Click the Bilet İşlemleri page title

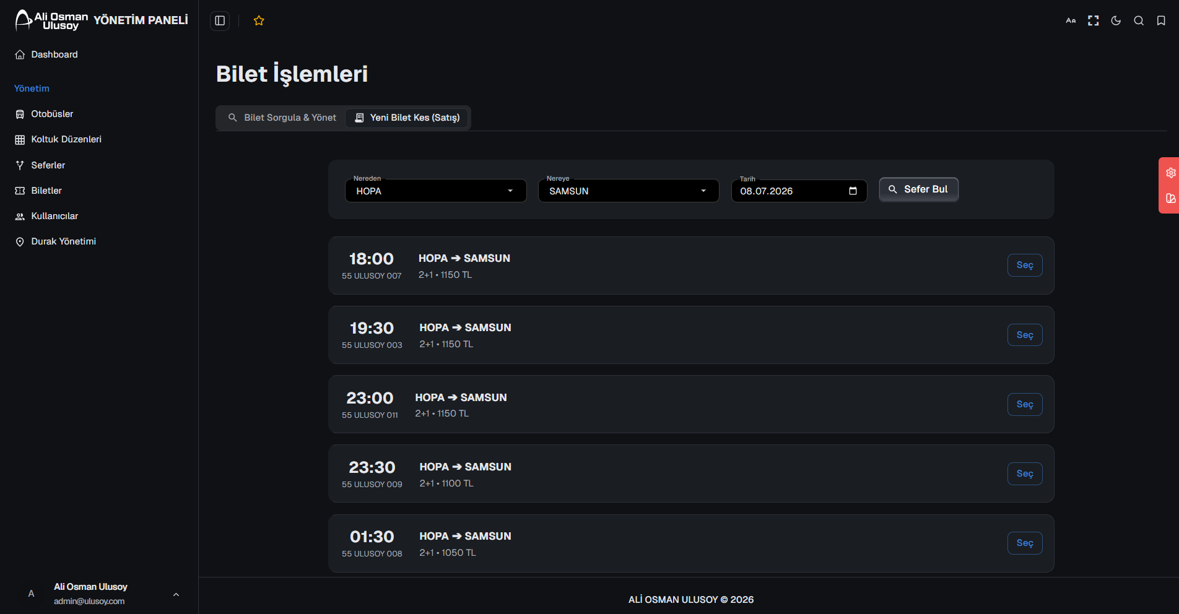[x=292, y=74]
